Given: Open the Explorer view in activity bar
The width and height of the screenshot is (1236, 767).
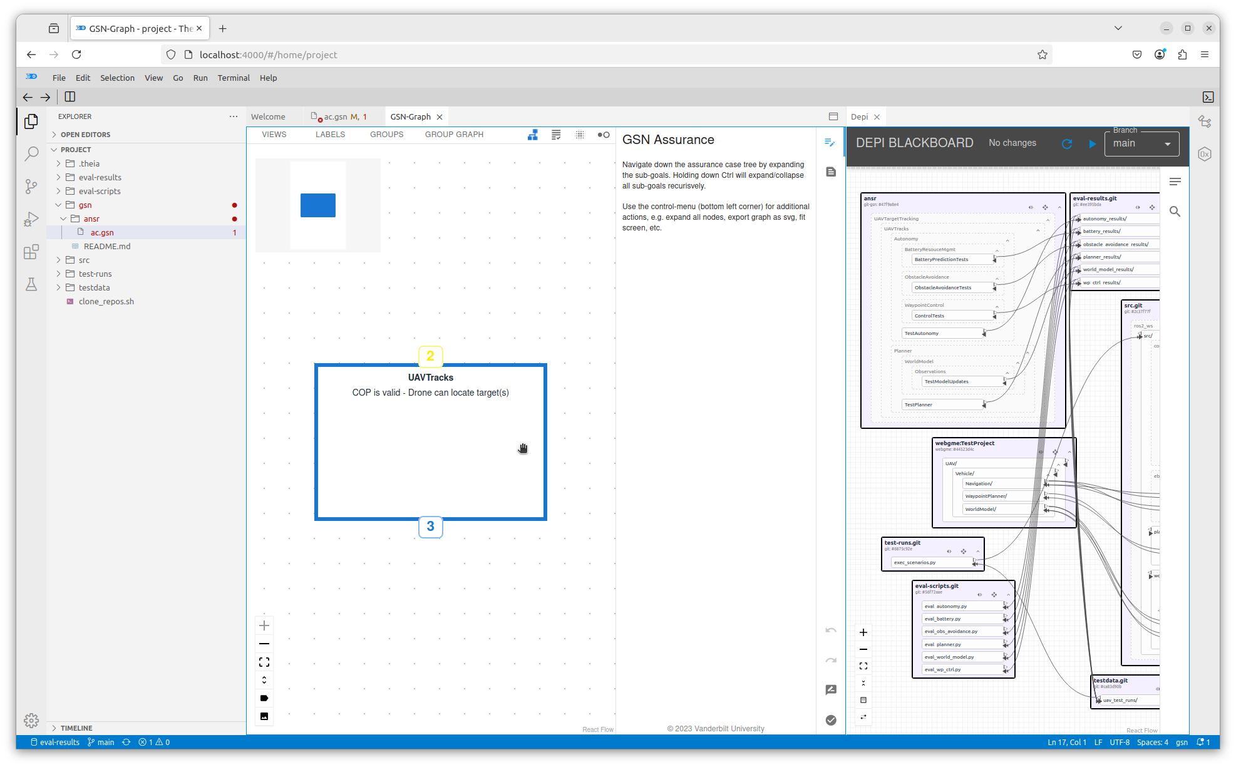Looking at the screenshot, I should coord(31,121).
